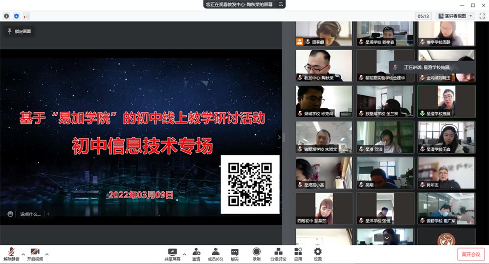The image size is (489, 264).
Task: Start sharing with 共享屏幕 icon
Action: (173, 254)
